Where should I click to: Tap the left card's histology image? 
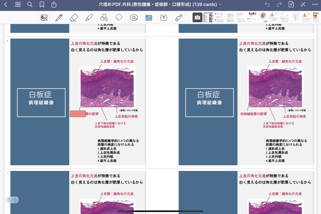(108, 87)
